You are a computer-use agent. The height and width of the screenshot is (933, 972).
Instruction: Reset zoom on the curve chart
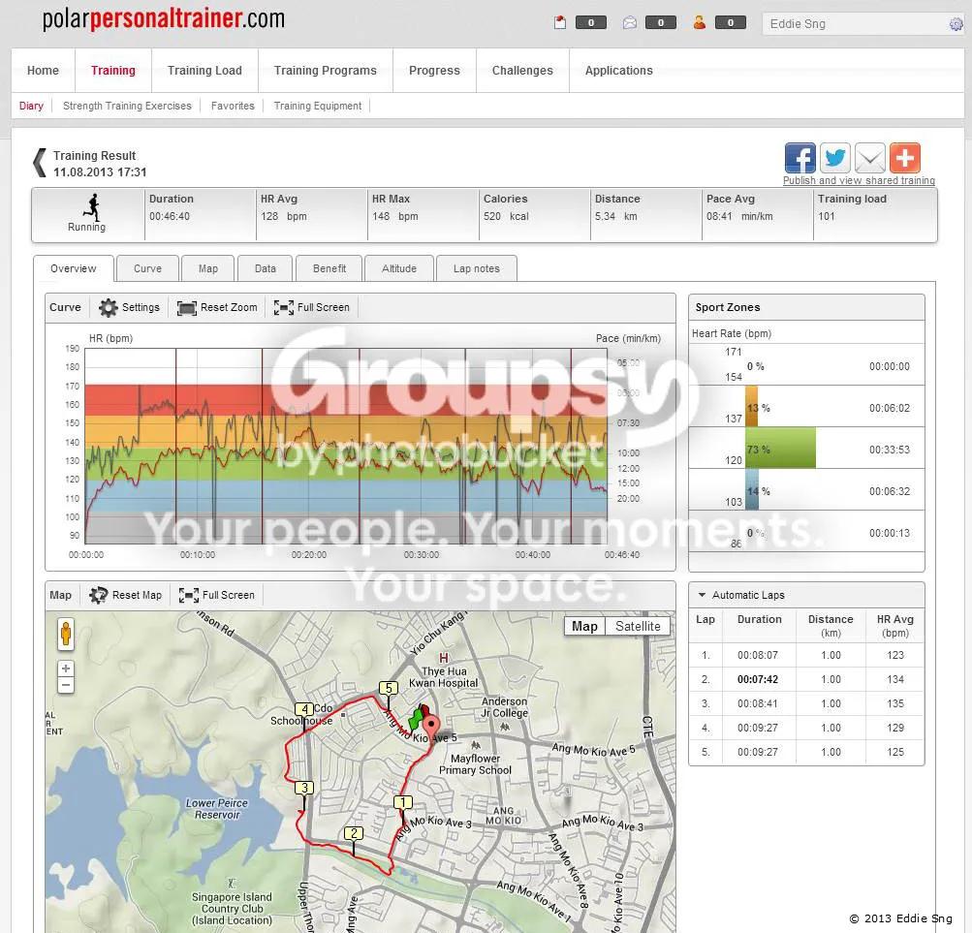[x=217, y=307]
